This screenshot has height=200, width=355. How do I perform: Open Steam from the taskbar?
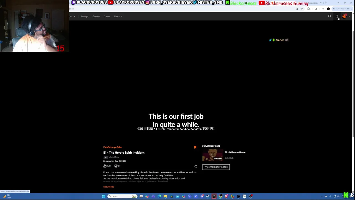tap(207, 196)
